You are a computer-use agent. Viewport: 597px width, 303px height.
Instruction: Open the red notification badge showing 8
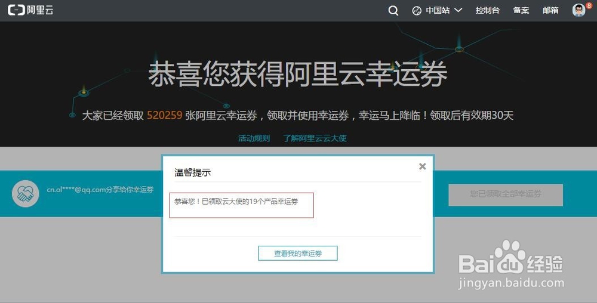click(x=589, y=6)
